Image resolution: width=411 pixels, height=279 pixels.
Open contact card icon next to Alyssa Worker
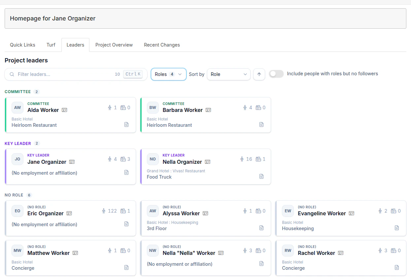(205, 213)
